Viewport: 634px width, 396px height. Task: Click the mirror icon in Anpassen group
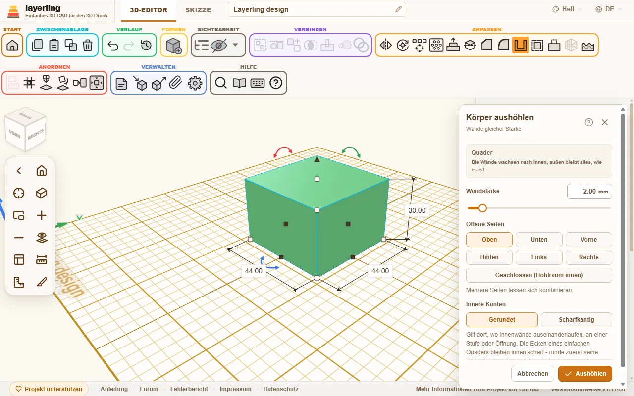386,45
